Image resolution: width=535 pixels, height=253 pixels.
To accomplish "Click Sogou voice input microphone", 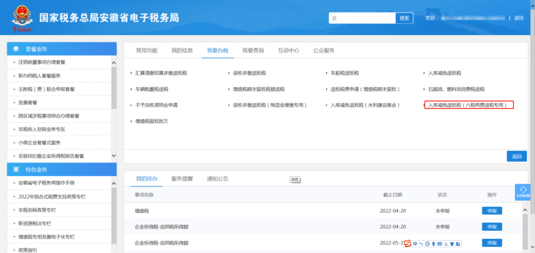I will tap(433, 244).
